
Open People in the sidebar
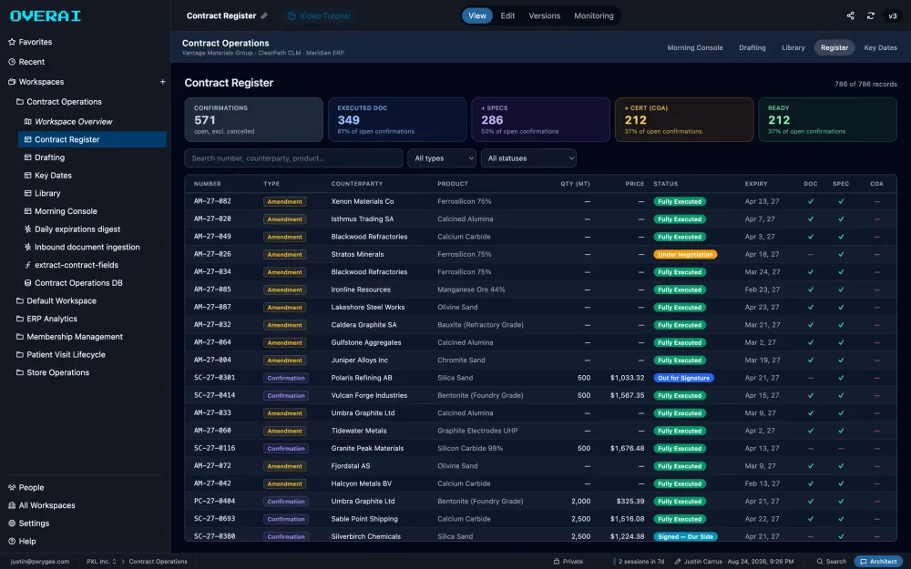pyautogui.click(x=26, y=487)
